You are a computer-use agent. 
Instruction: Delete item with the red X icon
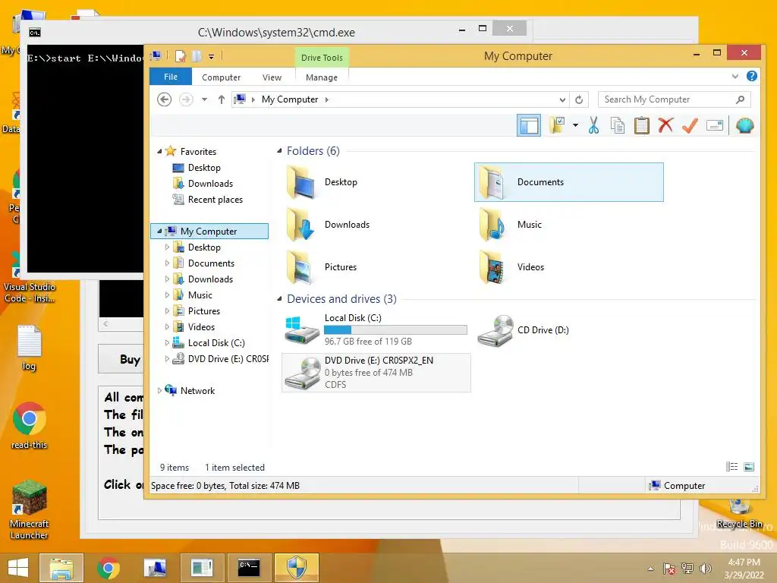(665, 125)
